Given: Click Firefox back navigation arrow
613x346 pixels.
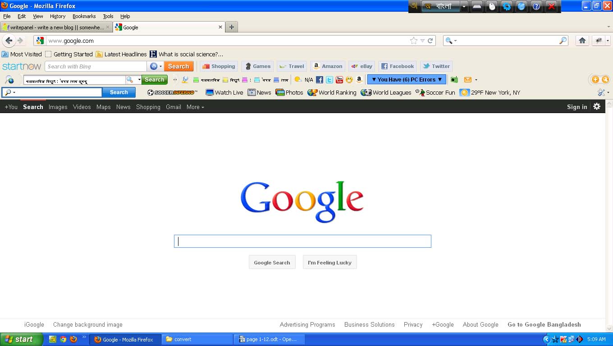Looking at the screenshot, I should tap(9, 41).
